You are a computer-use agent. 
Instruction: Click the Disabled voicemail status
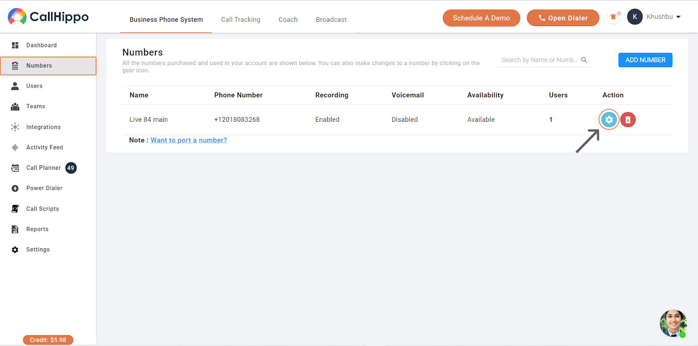tap(405, 120)
